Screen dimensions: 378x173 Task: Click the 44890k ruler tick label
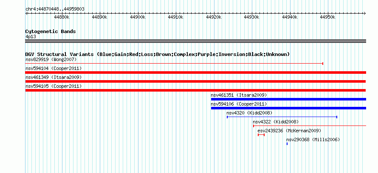[100, 17]
